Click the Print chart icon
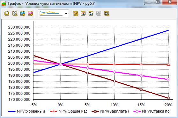The image size is (178, 118). 7,13
